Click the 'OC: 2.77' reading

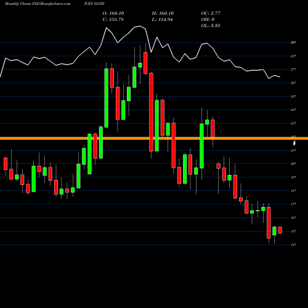(x=211, y=14)
